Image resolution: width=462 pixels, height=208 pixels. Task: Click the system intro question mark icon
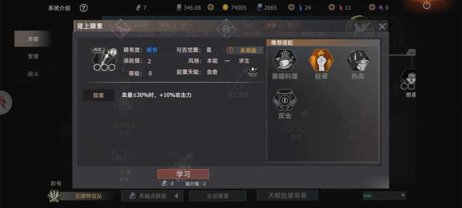[x=84, y=8]
